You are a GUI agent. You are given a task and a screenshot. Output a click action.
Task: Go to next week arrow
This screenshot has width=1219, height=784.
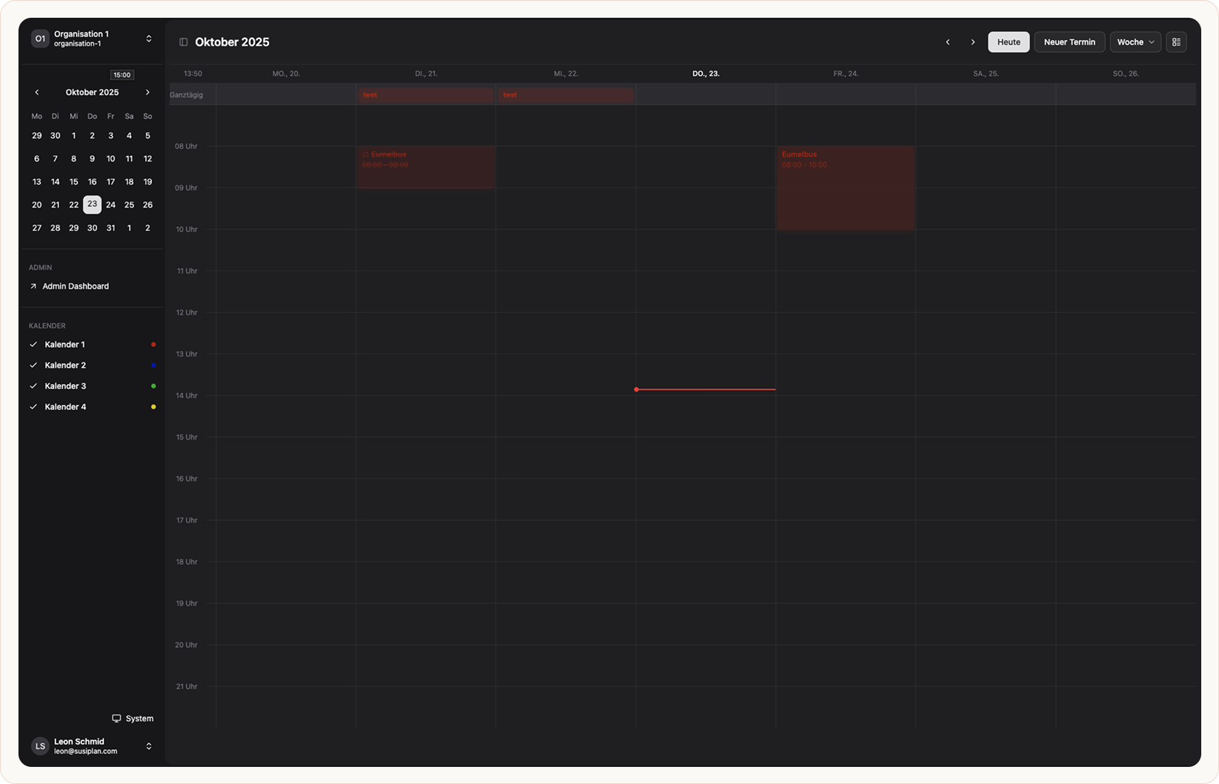point(973,42)
